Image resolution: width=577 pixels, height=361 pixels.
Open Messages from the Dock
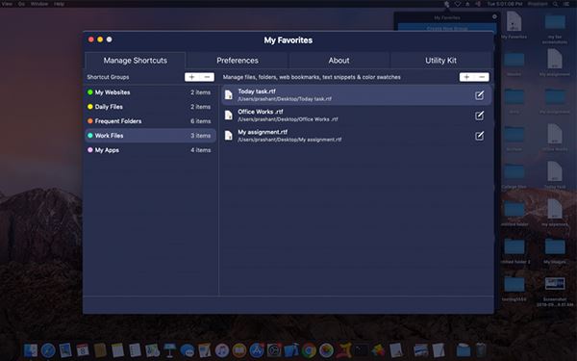click(x=188, y=350)
